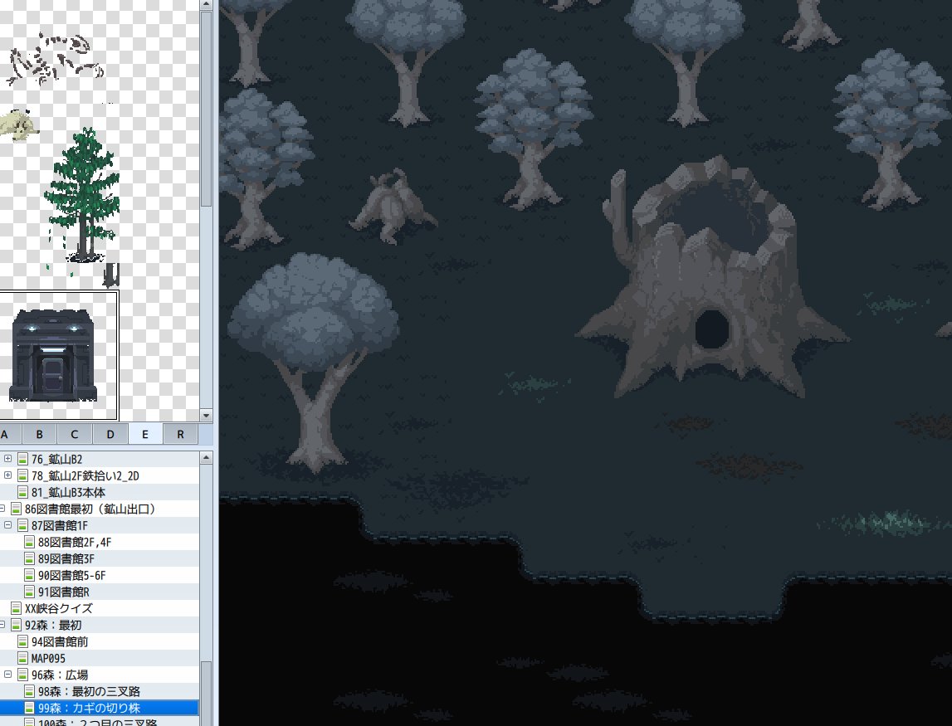Switch to tileset tab D
Image resolution: width=952 pixels, height=726 pixels.
click(x=110, y=434)
